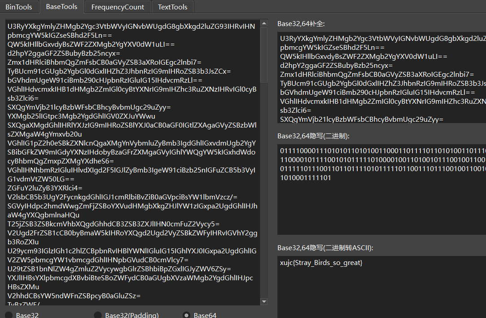Click the first line of the 补全 output
This screenshot has width=486, height=318.
382,39
